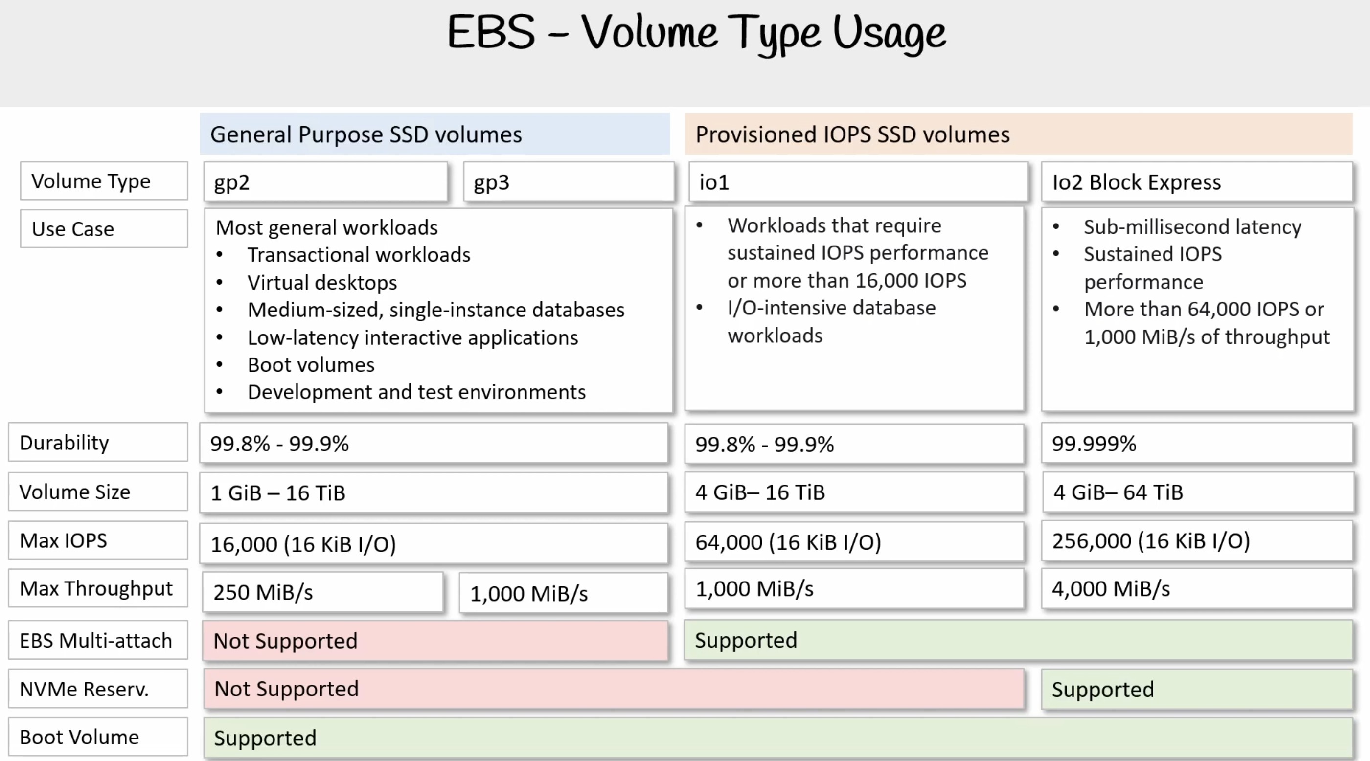Click the 250 MiB/s throughput cell
This screenshot has width=1370, height=761.
tap(322, 592)
